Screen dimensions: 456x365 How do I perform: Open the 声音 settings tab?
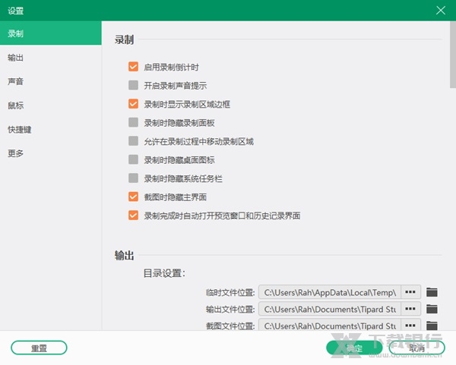pyautogui.click(x=51, y=81)
